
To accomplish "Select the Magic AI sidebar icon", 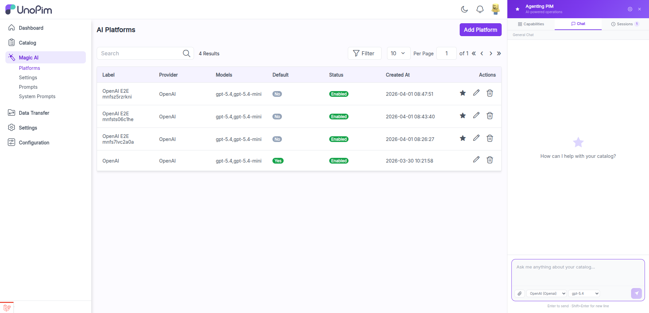I will (x=11, y=57).
